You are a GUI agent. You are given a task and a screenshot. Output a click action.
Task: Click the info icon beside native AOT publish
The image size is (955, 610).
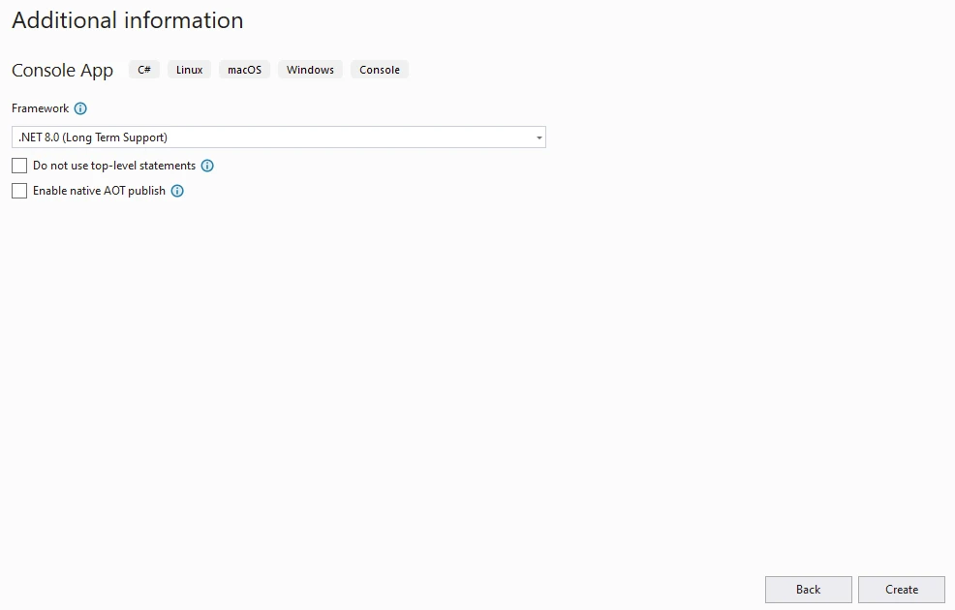click(x=177, y=191)
